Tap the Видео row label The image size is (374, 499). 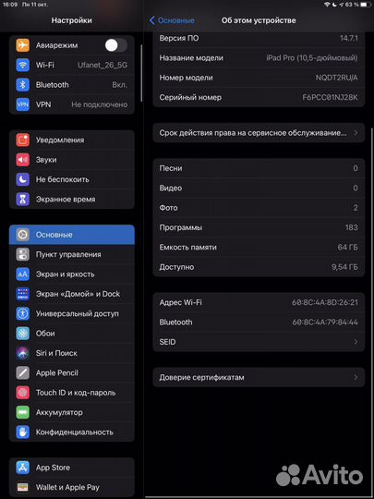click(171, 189)
